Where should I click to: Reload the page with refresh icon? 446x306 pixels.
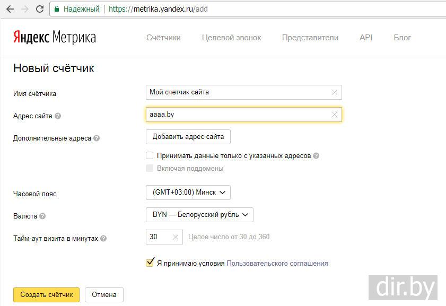click(40, 9)
